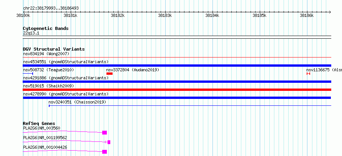The image size is (342, 156).
Task: Select the magenta exon box of NM_003560
Action: (105, 133)
